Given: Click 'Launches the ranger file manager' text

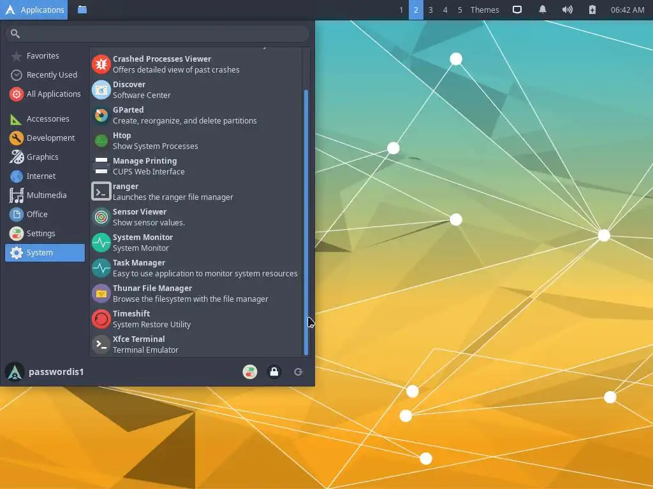Looking at the screenshot, I should click(x=173, y=197).
